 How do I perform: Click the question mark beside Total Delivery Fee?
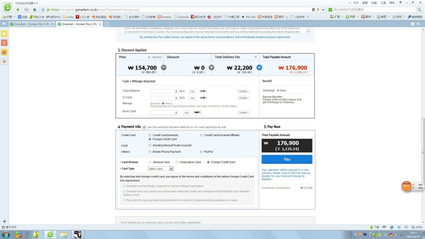point(255,57)
